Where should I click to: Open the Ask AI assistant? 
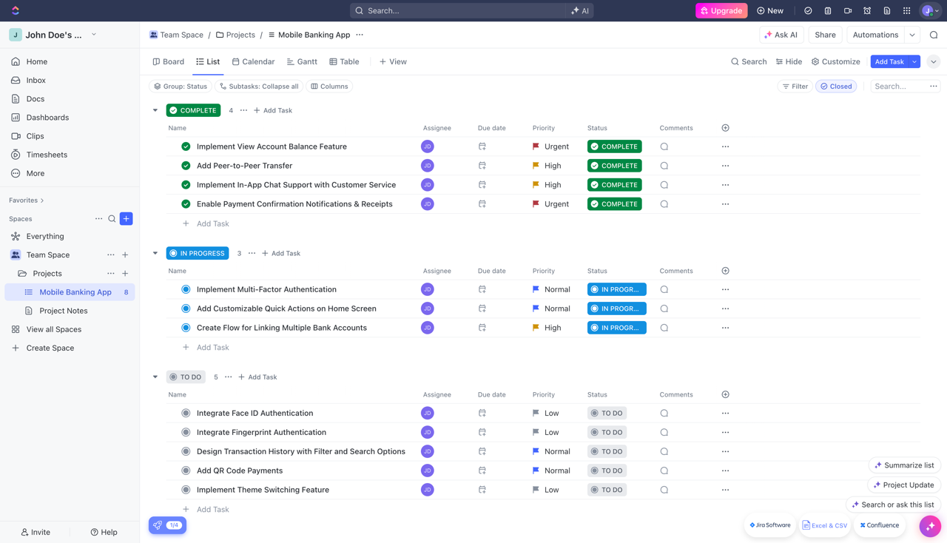pos(781,34)
